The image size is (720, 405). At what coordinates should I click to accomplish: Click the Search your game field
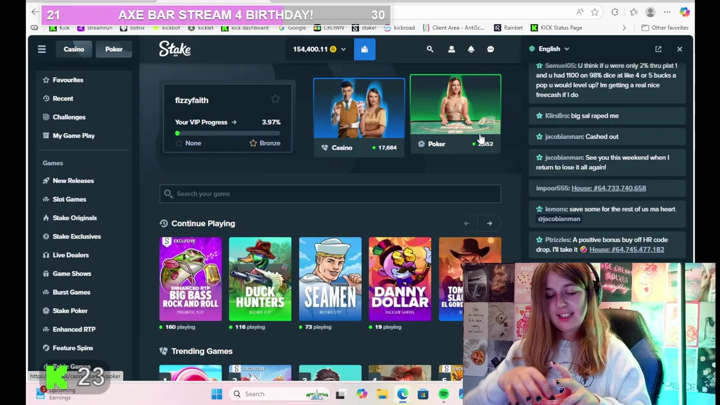[330, 193]
